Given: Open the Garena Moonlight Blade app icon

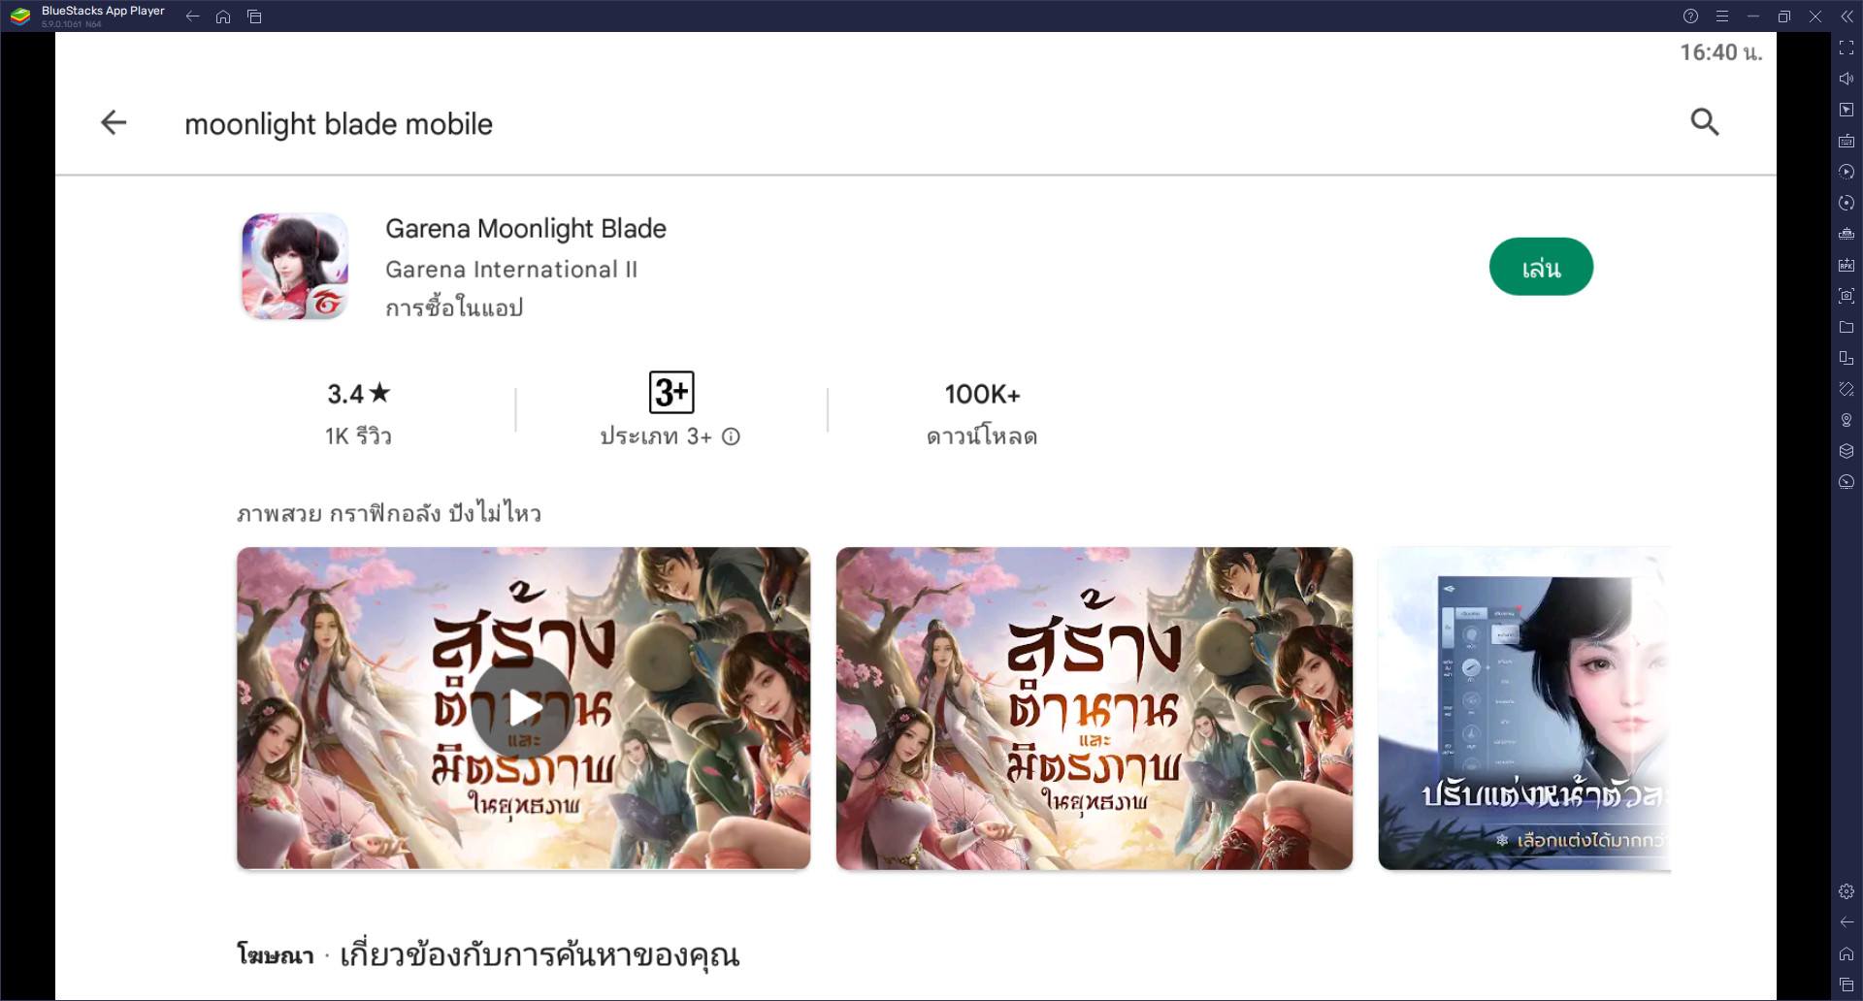Looking at the screenshot, I should point(295,267).
